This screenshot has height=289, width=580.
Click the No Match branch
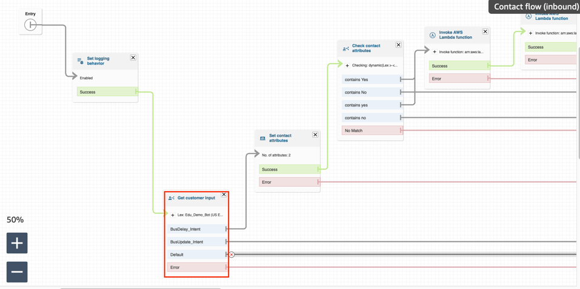point(370,131)
